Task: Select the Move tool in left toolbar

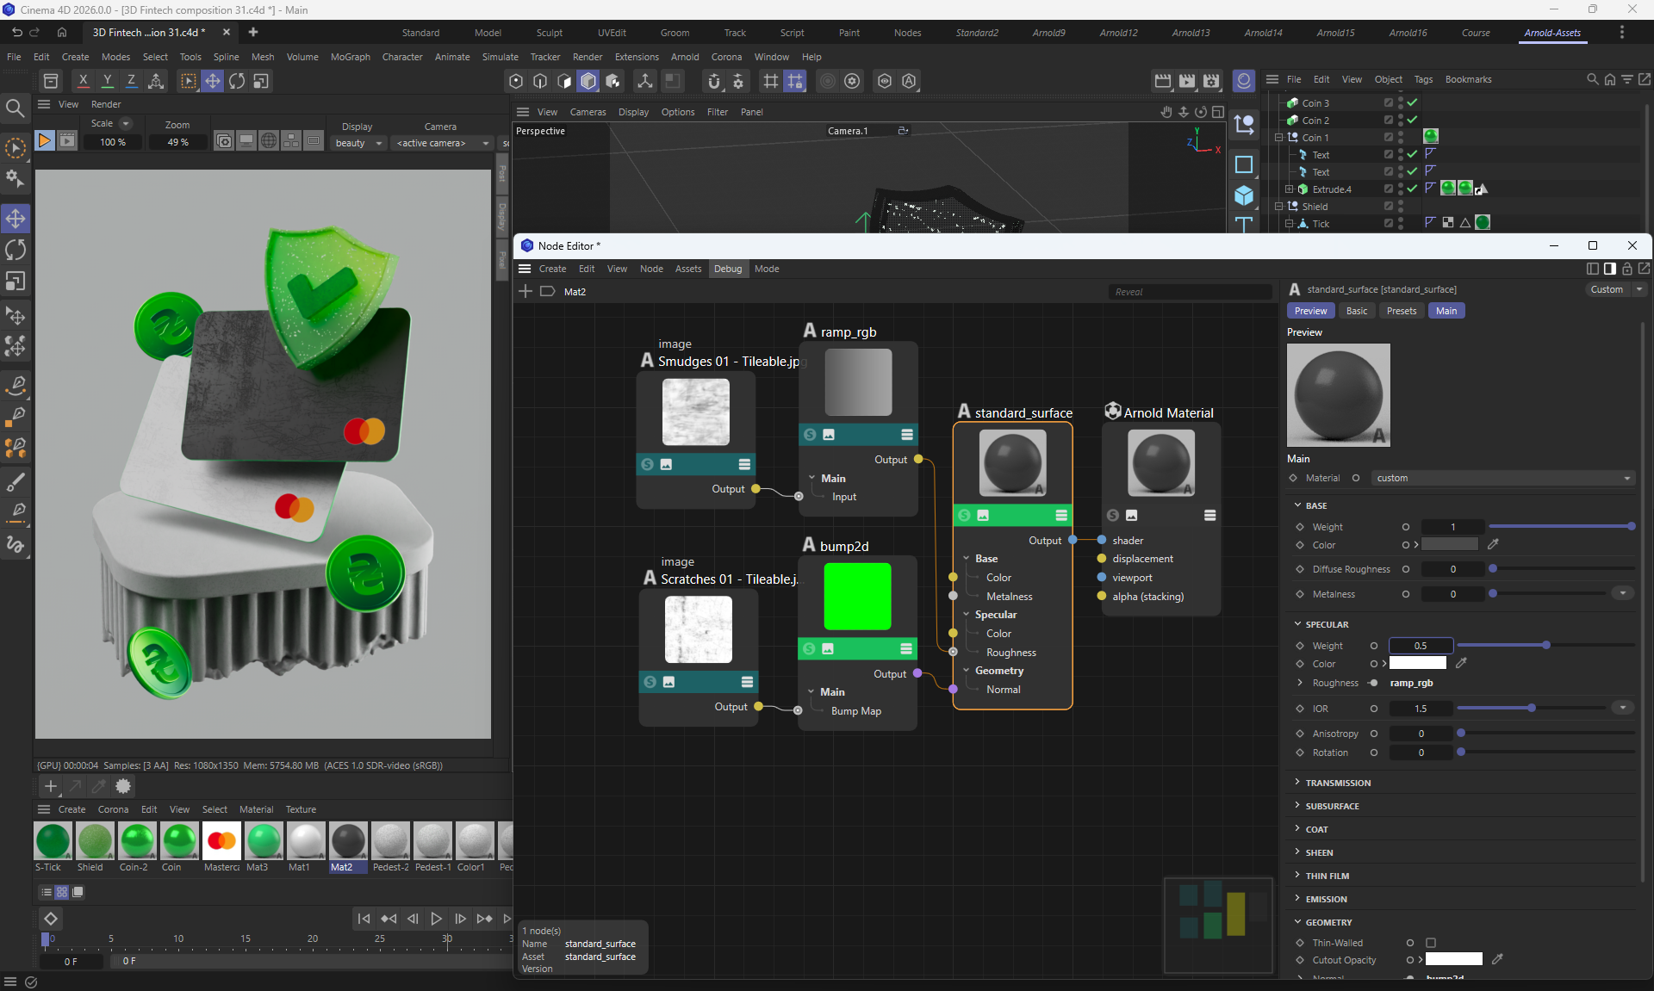Action: 16,219
